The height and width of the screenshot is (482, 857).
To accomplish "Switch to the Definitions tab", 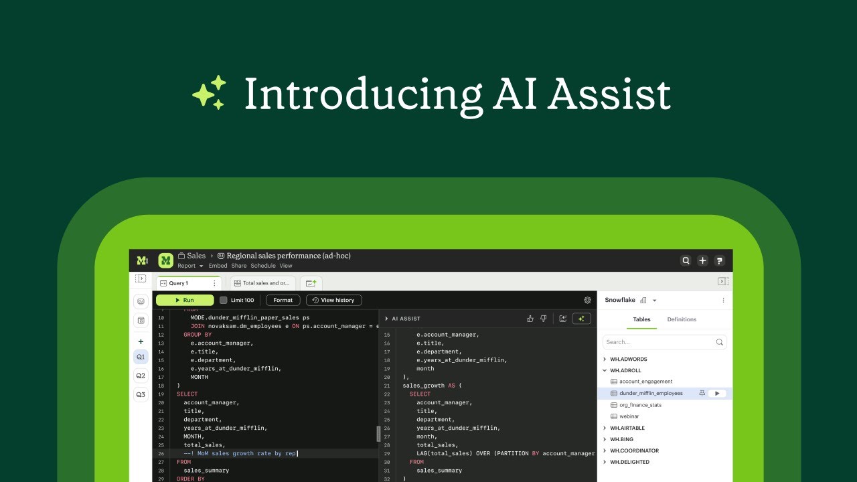I will [x=682, y=320].
